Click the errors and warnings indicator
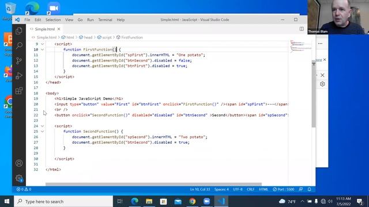 pyautogui.click(x=24, y=189)
